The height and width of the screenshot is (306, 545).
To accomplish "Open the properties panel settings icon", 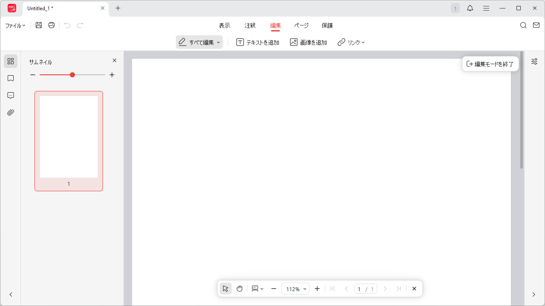I will [534, 62].
